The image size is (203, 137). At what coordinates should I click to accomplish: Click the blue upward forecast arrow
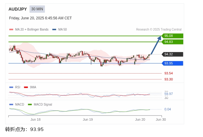(156, 45)
